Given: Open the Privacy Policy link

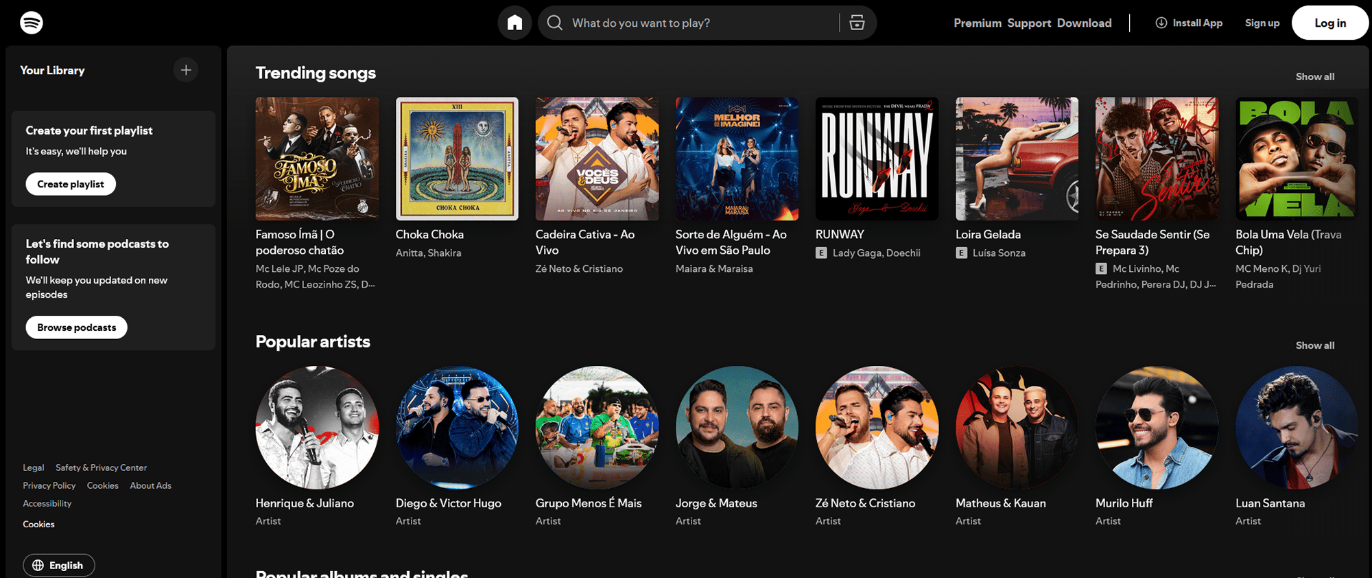Looking at the screenshot, I should (49, 485).
